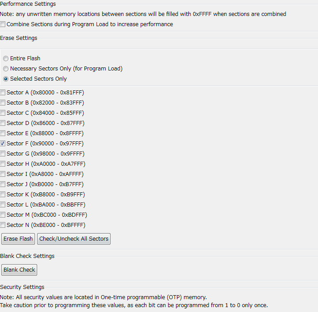318x312 pixels.
Task: Tick Sector H (0xA0000 - 0xA7FFF)
Action: tap(3, 164)
